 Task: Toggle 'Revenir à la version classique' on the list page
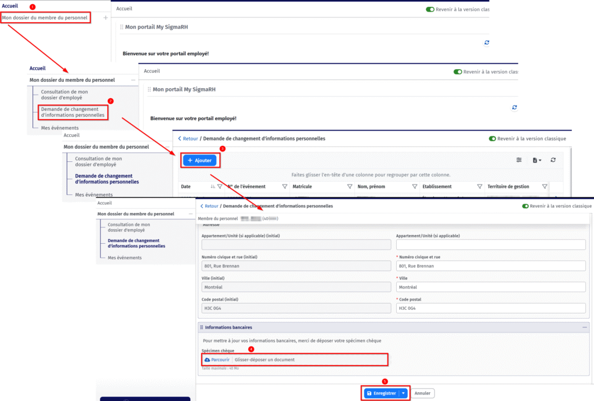pyautogui.click(x=492, y=139)
